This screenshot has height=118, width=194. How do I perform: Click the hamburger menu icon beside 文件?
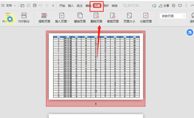(x=3, y=6)
